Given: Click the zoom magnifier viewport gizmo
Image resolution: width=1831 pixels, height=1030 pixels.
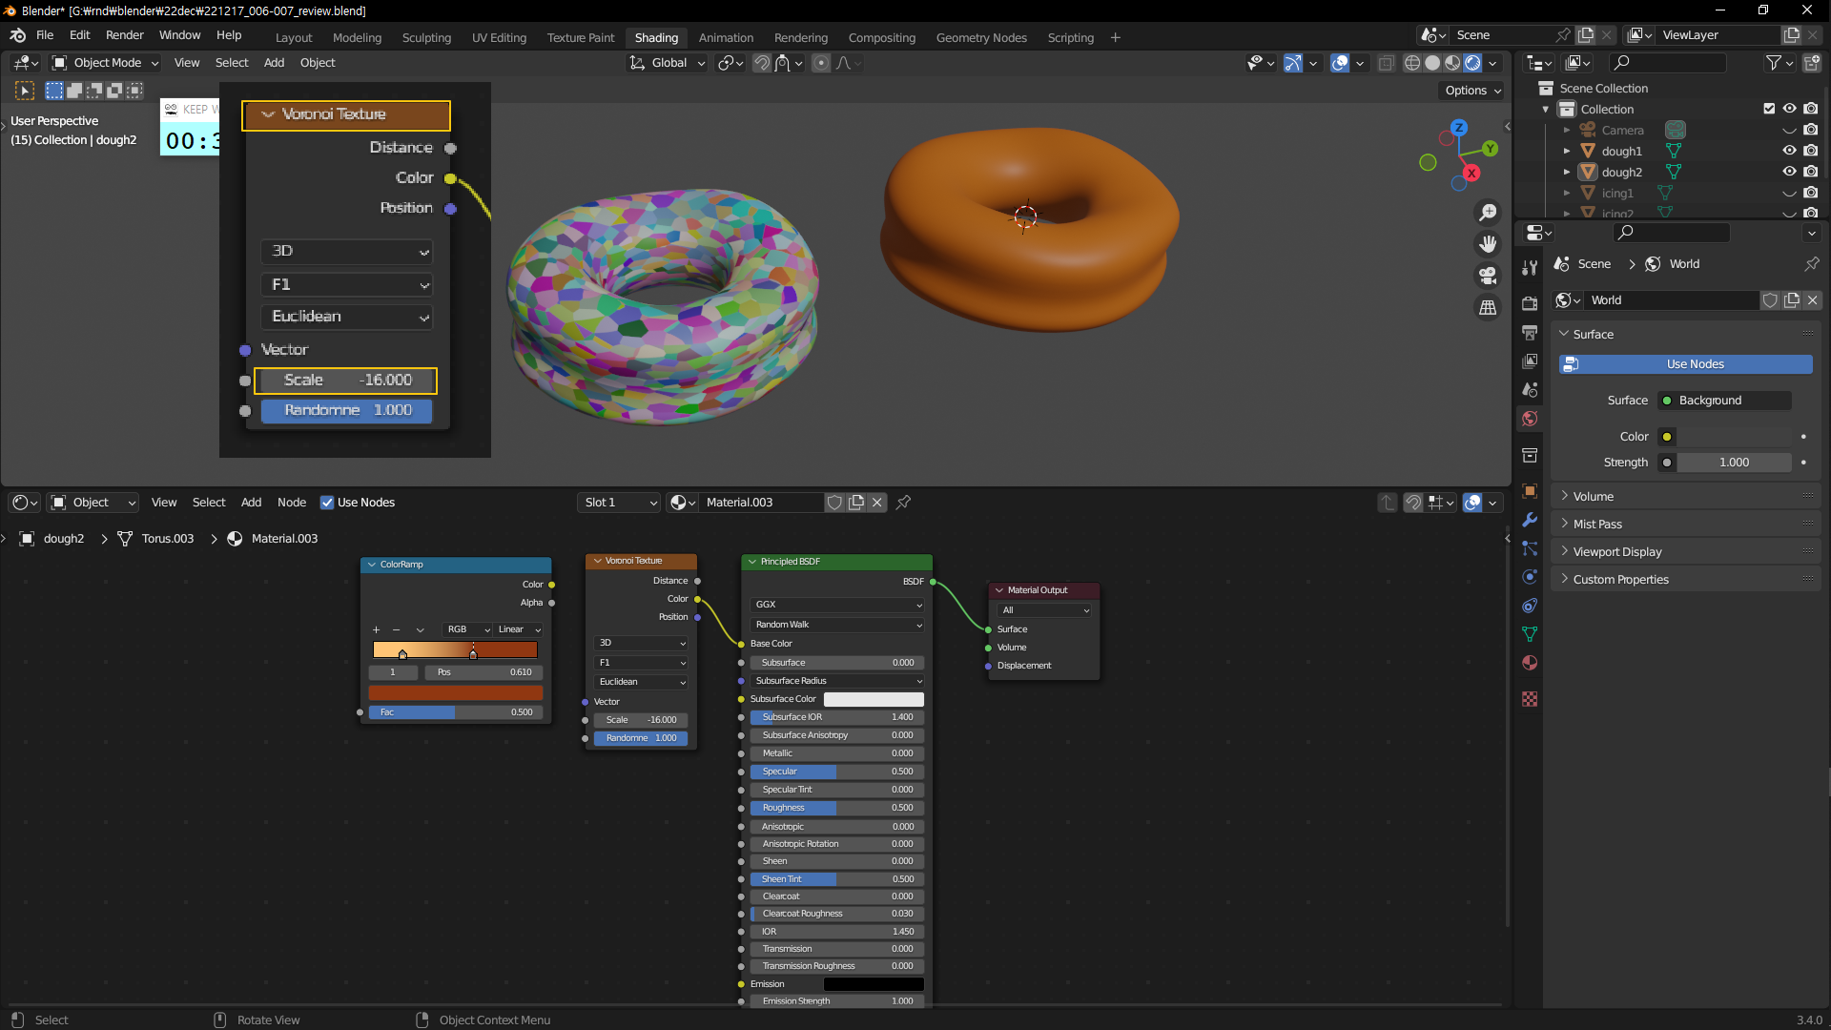Looking at the screenshot, I should 1487,212.
